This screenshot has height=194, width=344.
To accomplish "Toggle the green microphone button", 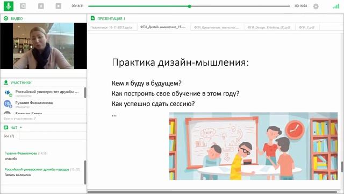I will coord(9,6).
